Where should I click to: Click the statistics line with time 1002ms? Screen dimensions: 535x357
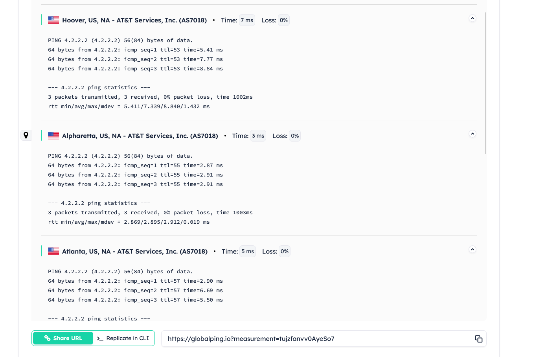click(x=150, y=97)
